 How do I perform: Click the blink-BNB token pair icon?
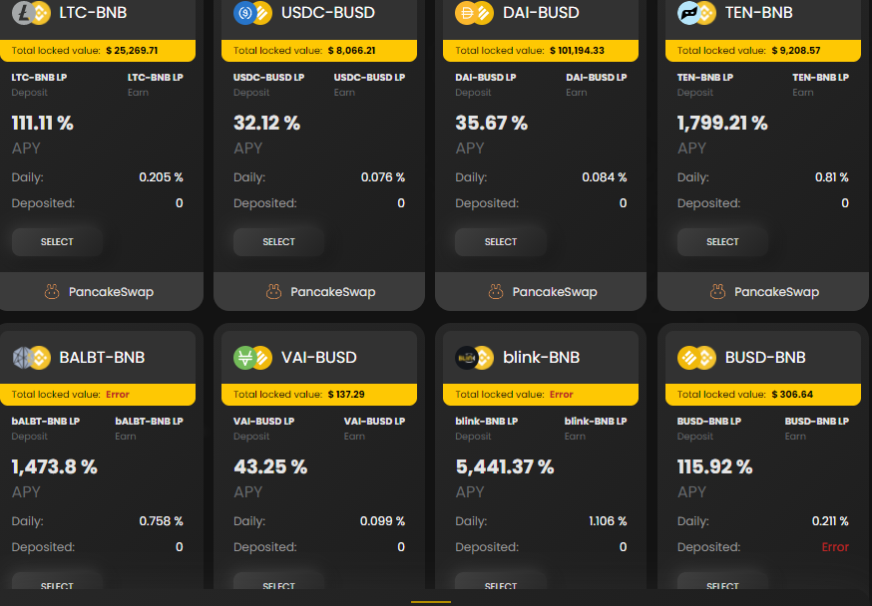(474, 358)
